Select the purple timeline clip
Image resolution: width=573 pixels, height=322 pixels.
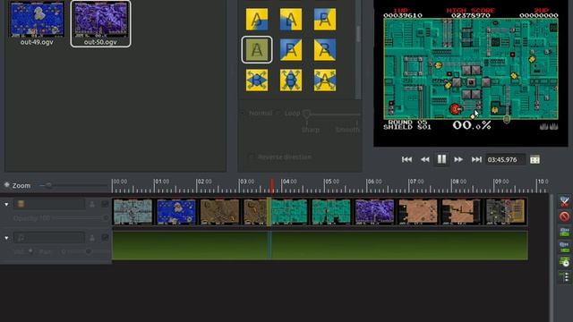click(x=374, y=212)
